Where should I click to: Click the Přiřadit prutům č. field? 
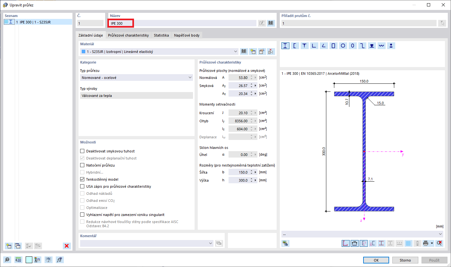(x=359, y=23)
